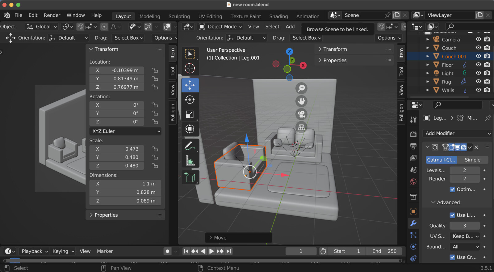The width and height of the screenshot is (494, 272).
Task: Toggle modifier display in render camera icon
Action: click(x=463, y=147)
